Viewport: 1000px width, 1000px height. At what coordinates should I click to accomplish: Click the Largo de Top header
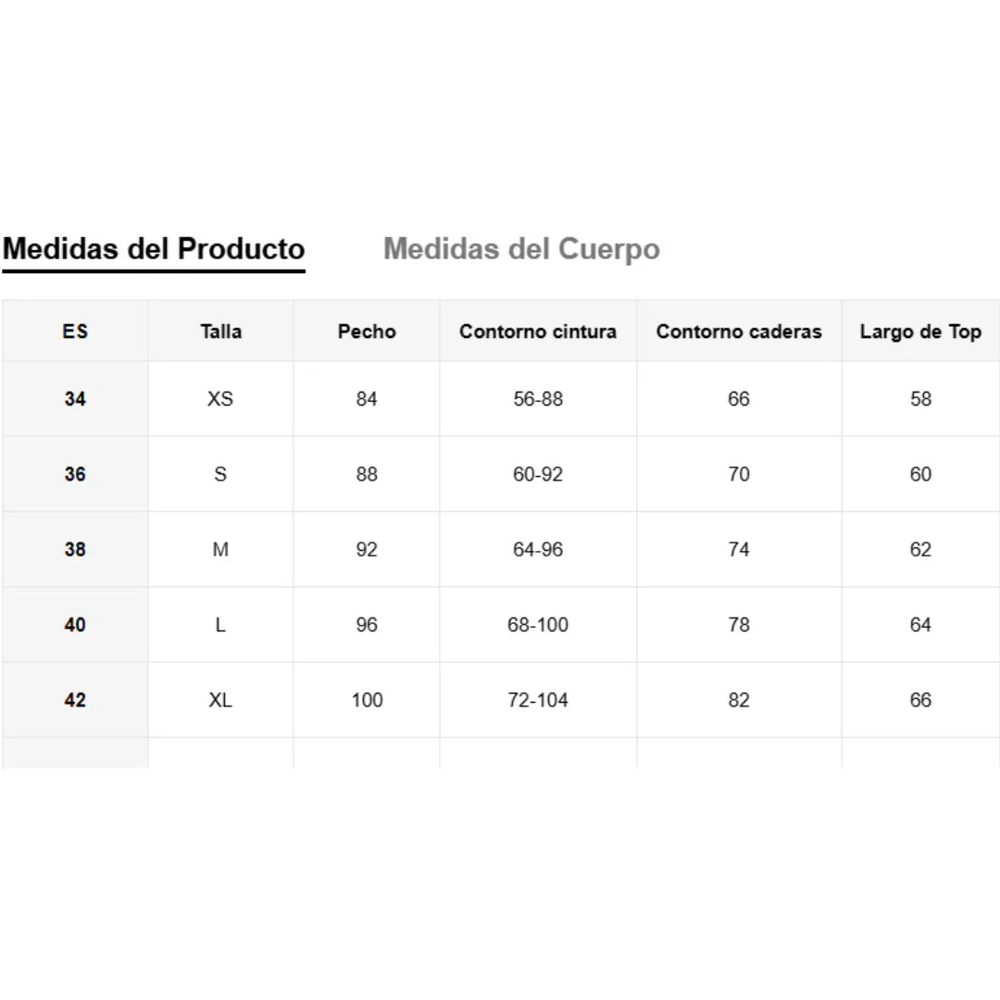pyautogui.click(x=920, y=331)
